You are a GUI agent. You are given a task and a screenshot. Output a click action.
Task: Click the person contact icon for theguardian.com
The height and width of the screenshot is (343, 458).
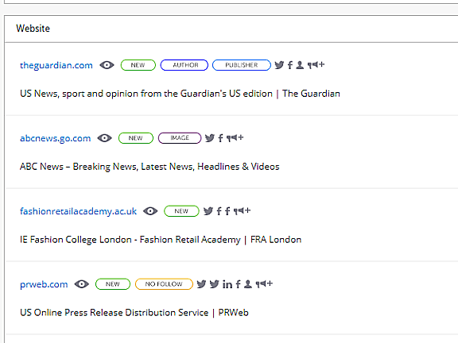(x=300, y=65)
